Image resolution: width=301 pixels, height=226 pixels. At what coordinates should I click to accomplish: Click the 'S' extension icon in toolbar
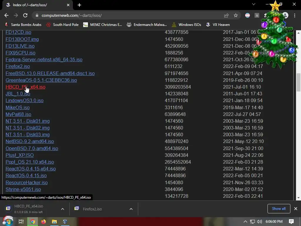click(257, 15)
